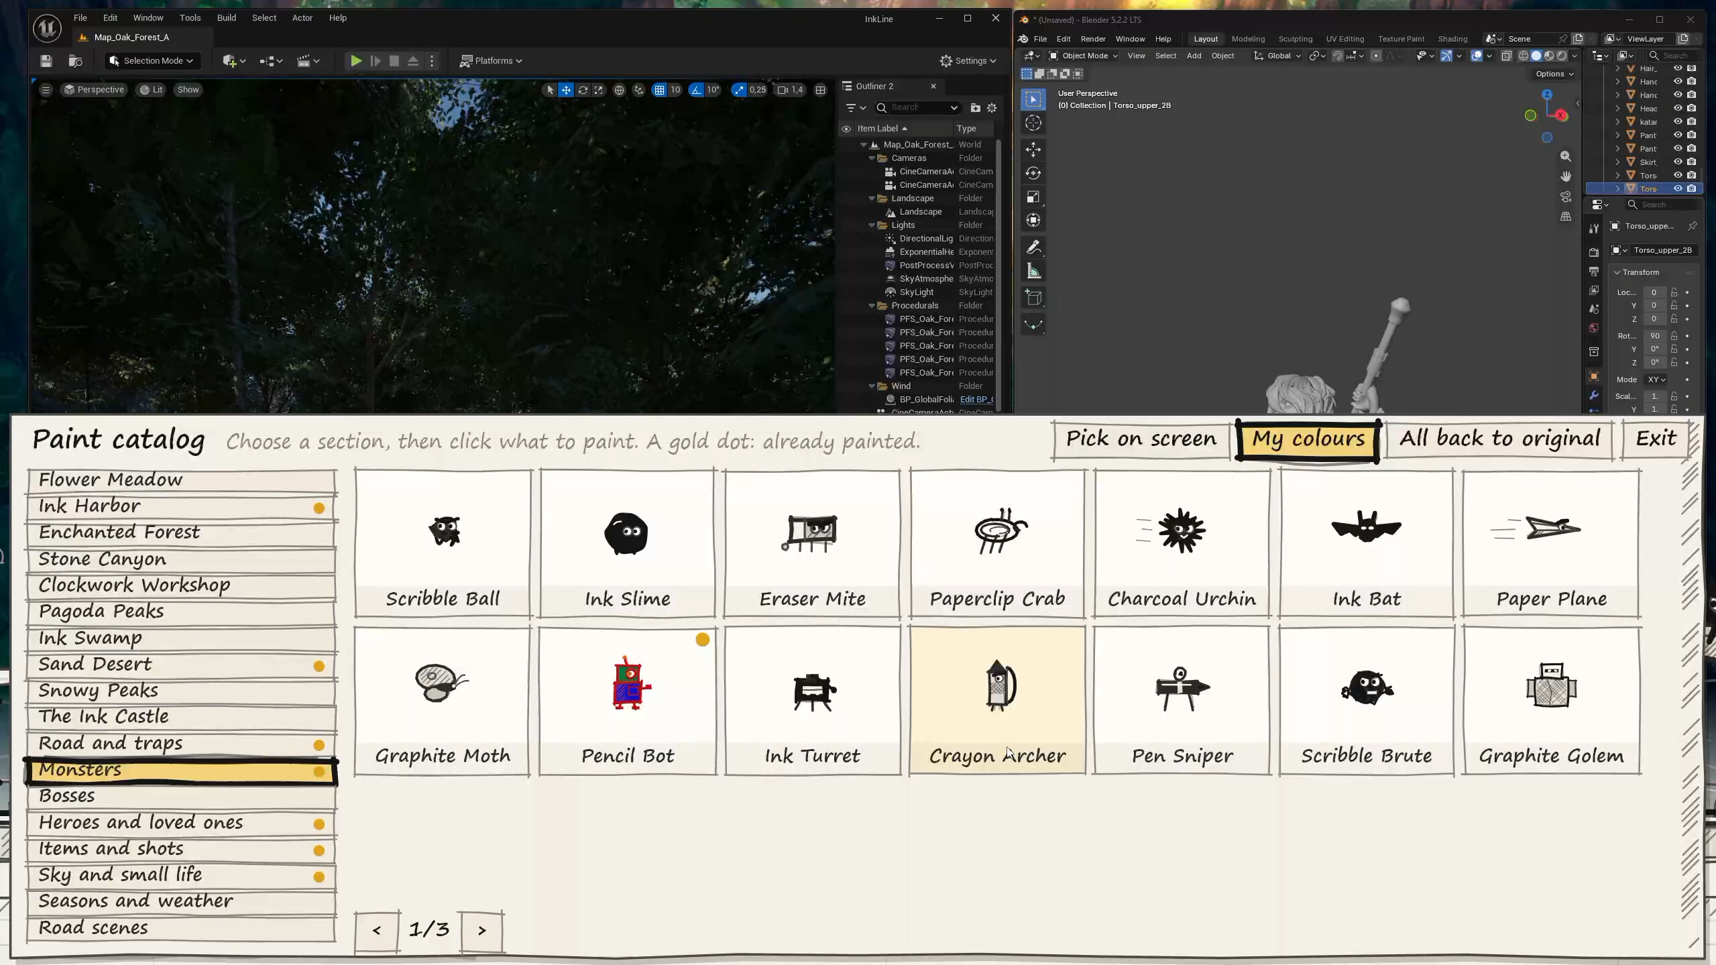This screenshot has height=965, width=1716.
Task: Go to next catalog page arrow
Action: point(481,931)
